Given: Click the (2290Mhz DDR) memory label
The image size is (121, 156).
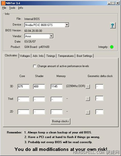Looking at the screenshot, I should click(x=76, y=86).
